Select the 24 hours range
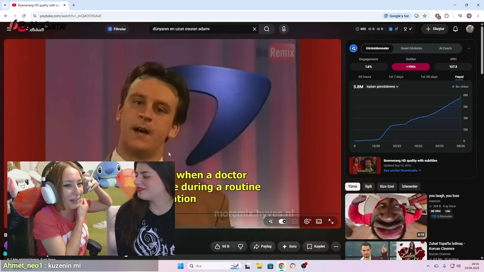 pos(365,77)
